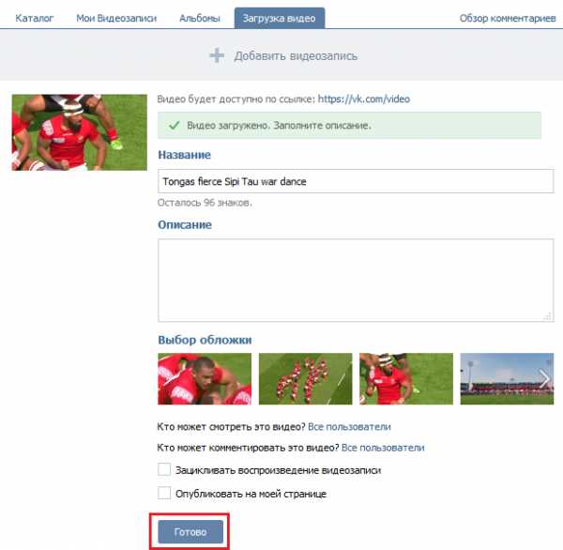Select first cover thumbnail with player close-up
Image resolution: width=563 pixels, height=550 pixels.
(205, 378)
